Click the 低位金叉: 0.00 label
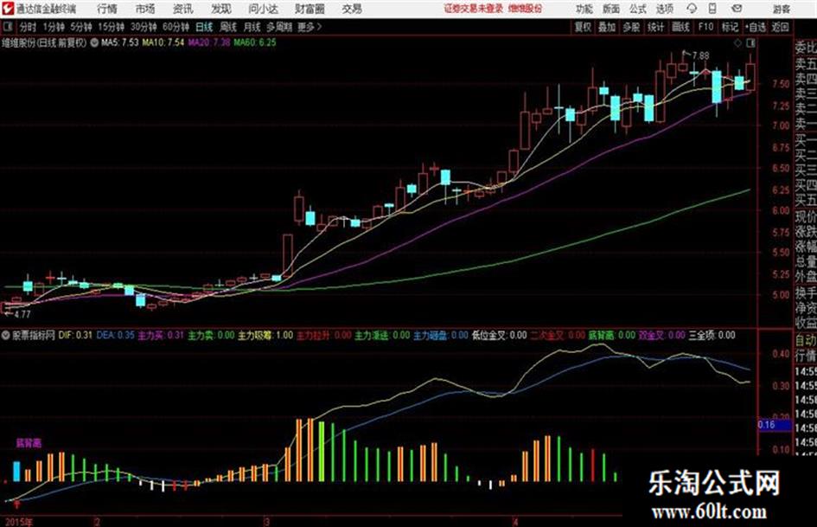This screenshot has width=817, height=527. tap(499, 335)
